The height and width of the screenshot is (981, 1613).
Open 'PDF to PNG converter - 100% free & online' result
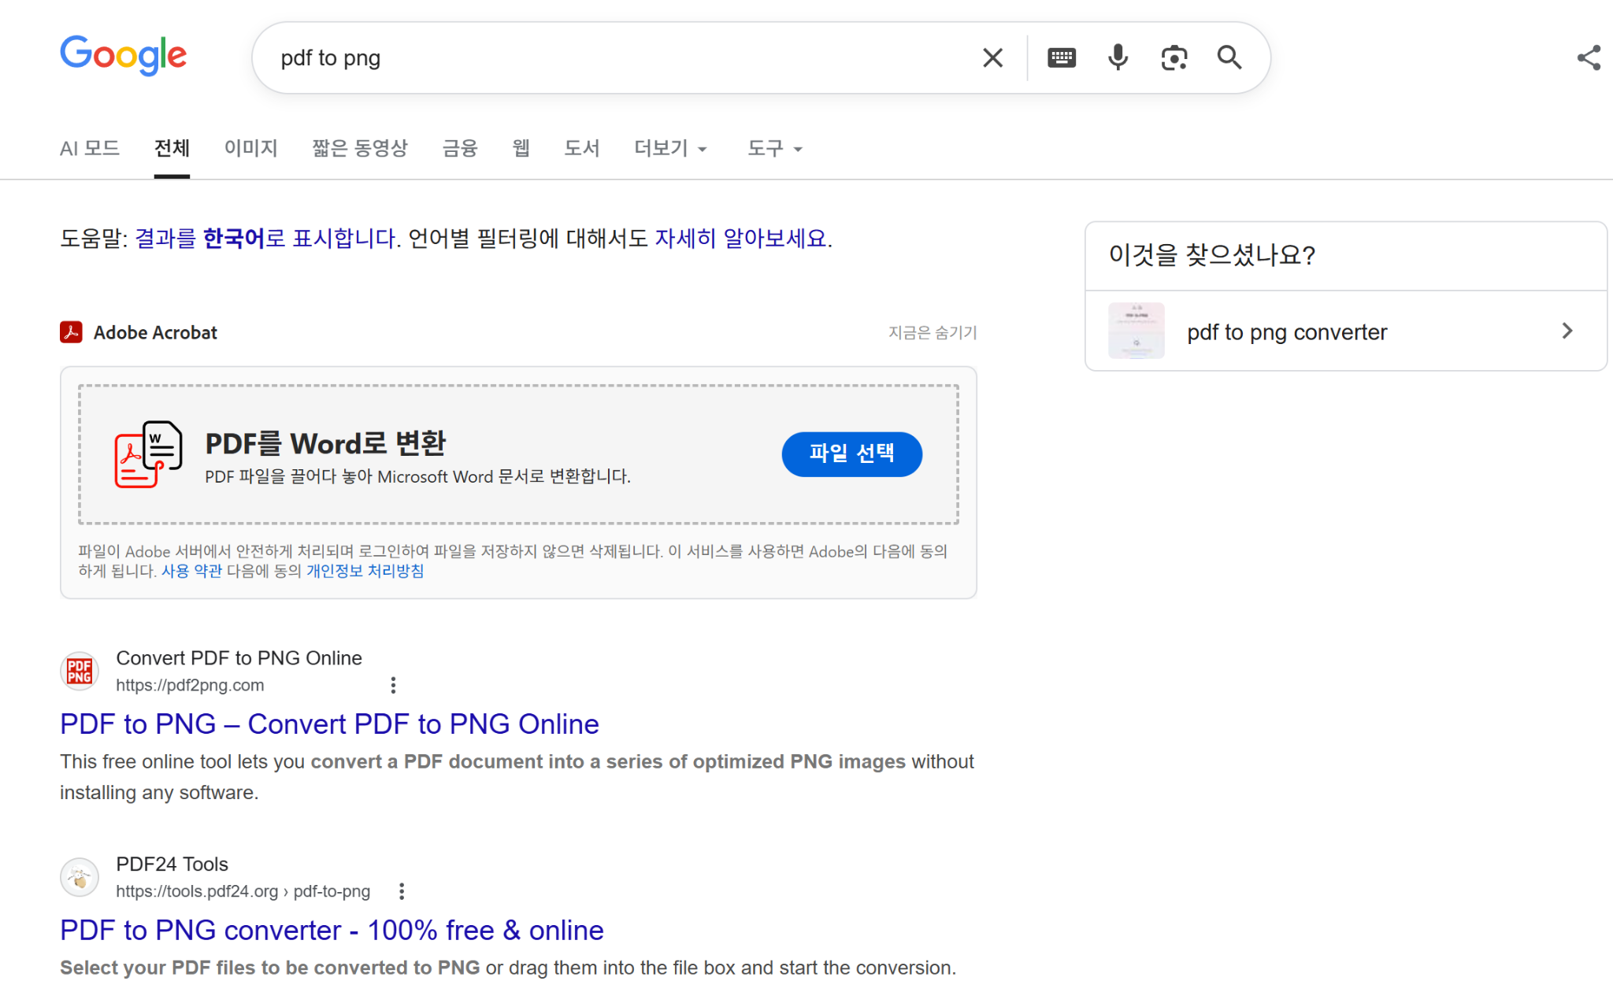332,930
